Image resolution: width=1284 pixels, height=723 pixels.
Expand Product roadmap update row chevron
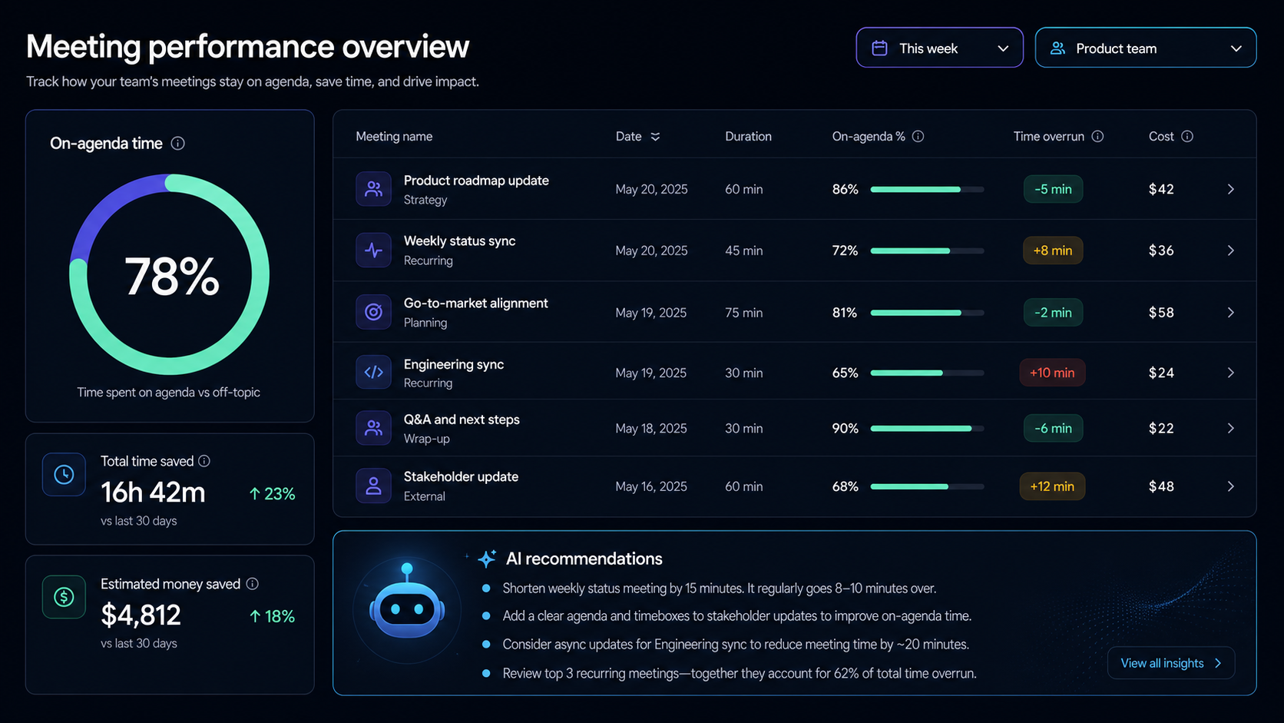(x=1230, y=189)
